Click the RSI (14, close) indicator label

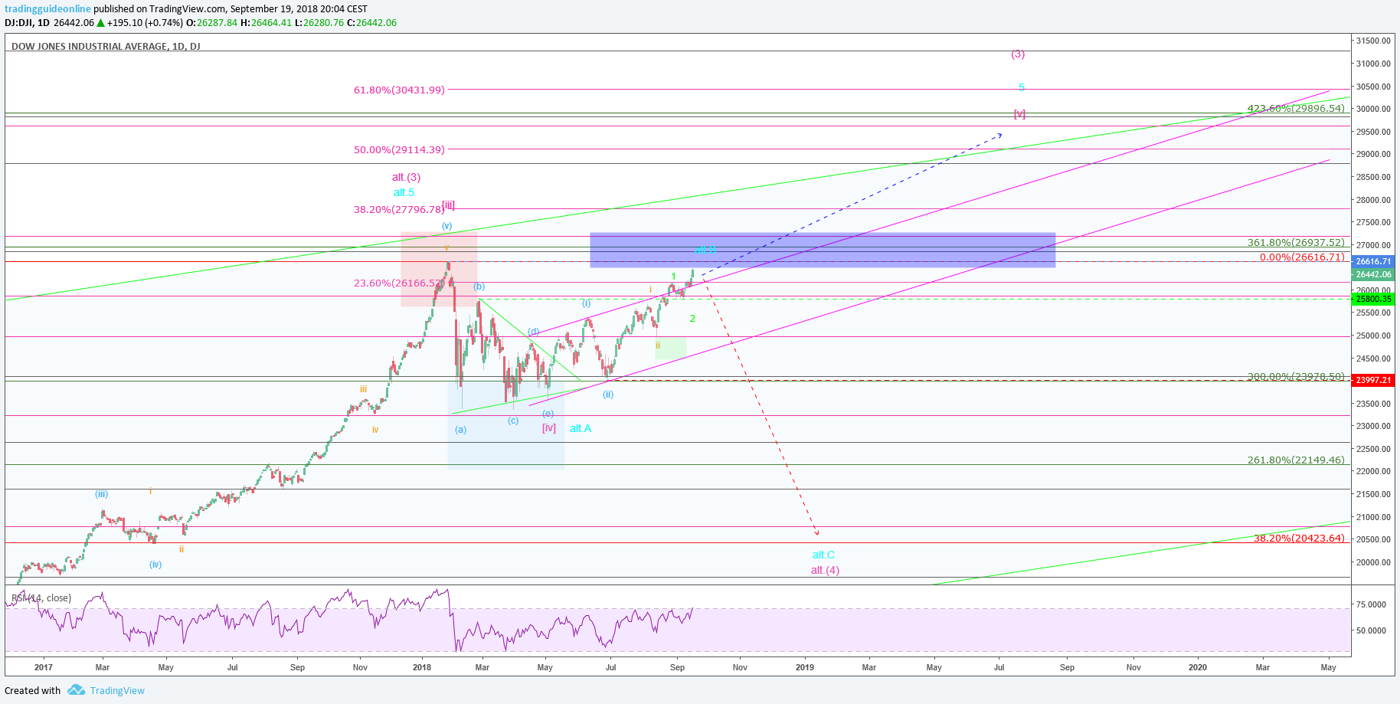(41, 598)
